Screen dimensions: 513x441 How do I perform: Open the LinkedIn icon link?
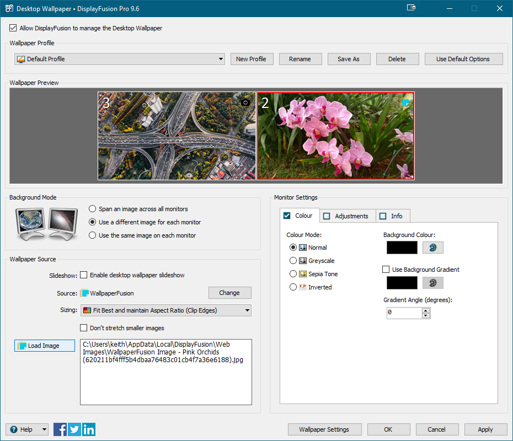[x=89, y=429]
